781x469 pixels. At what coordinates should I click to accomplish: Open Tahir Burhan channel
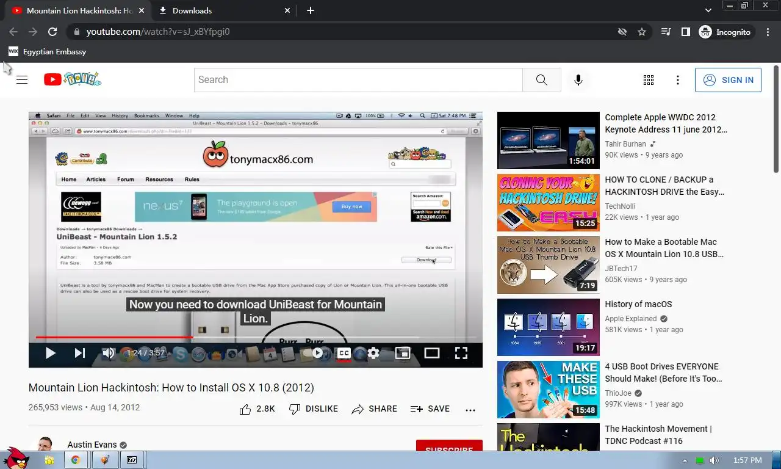(x=625, y=144)
